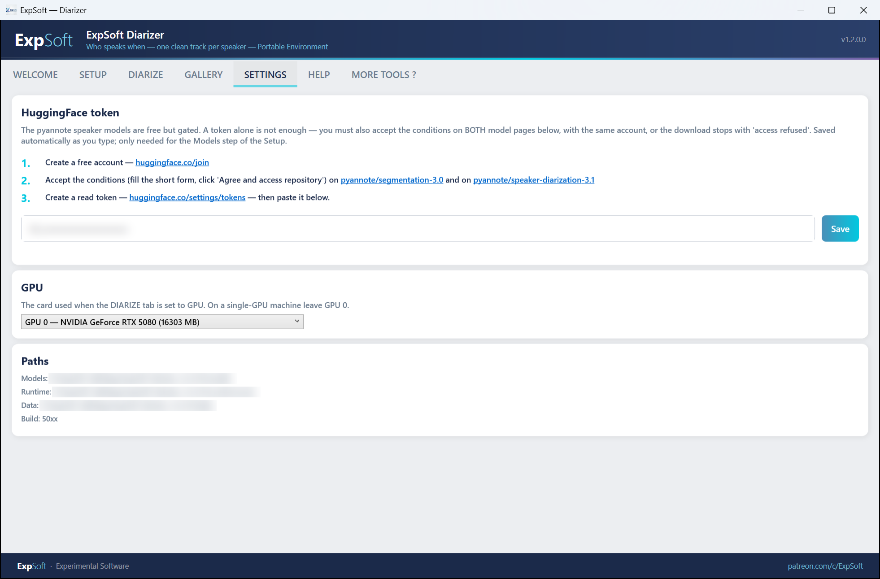Select the SETTINGS tab
The image size is (880, 579).
click(265, 74)
